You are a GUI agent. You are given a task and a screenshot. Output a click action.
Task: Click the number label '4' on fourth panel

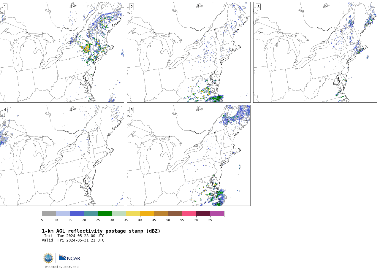click(5, 110)
